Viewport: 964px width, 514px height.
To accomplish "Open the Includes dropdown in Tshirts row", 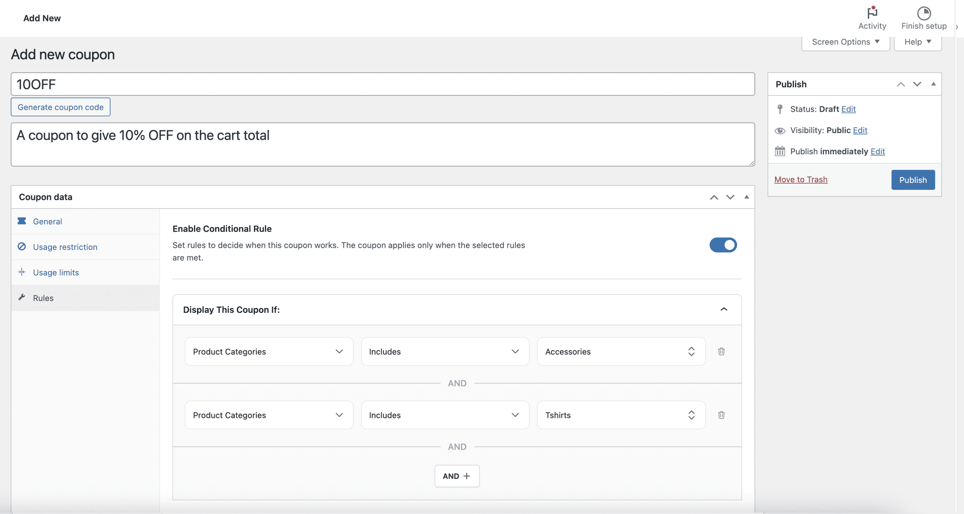I will [445, 415].
